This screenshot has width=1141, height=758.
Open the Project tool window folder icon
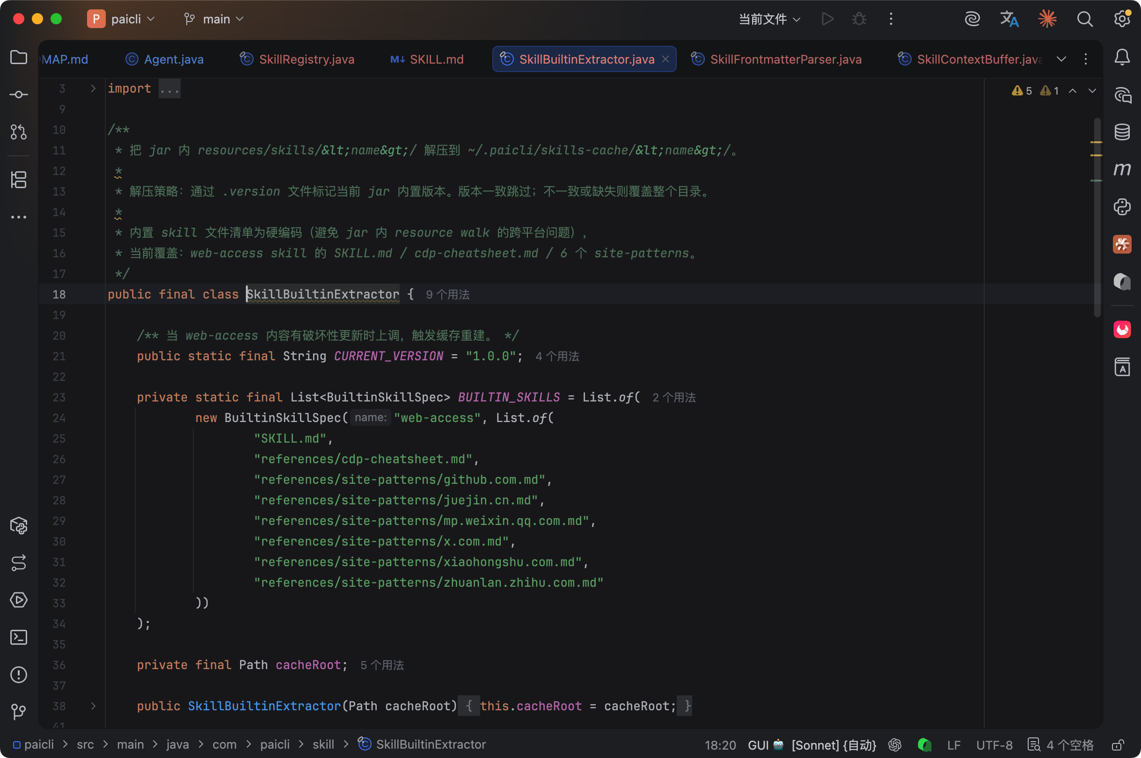(x=18, y=58)
